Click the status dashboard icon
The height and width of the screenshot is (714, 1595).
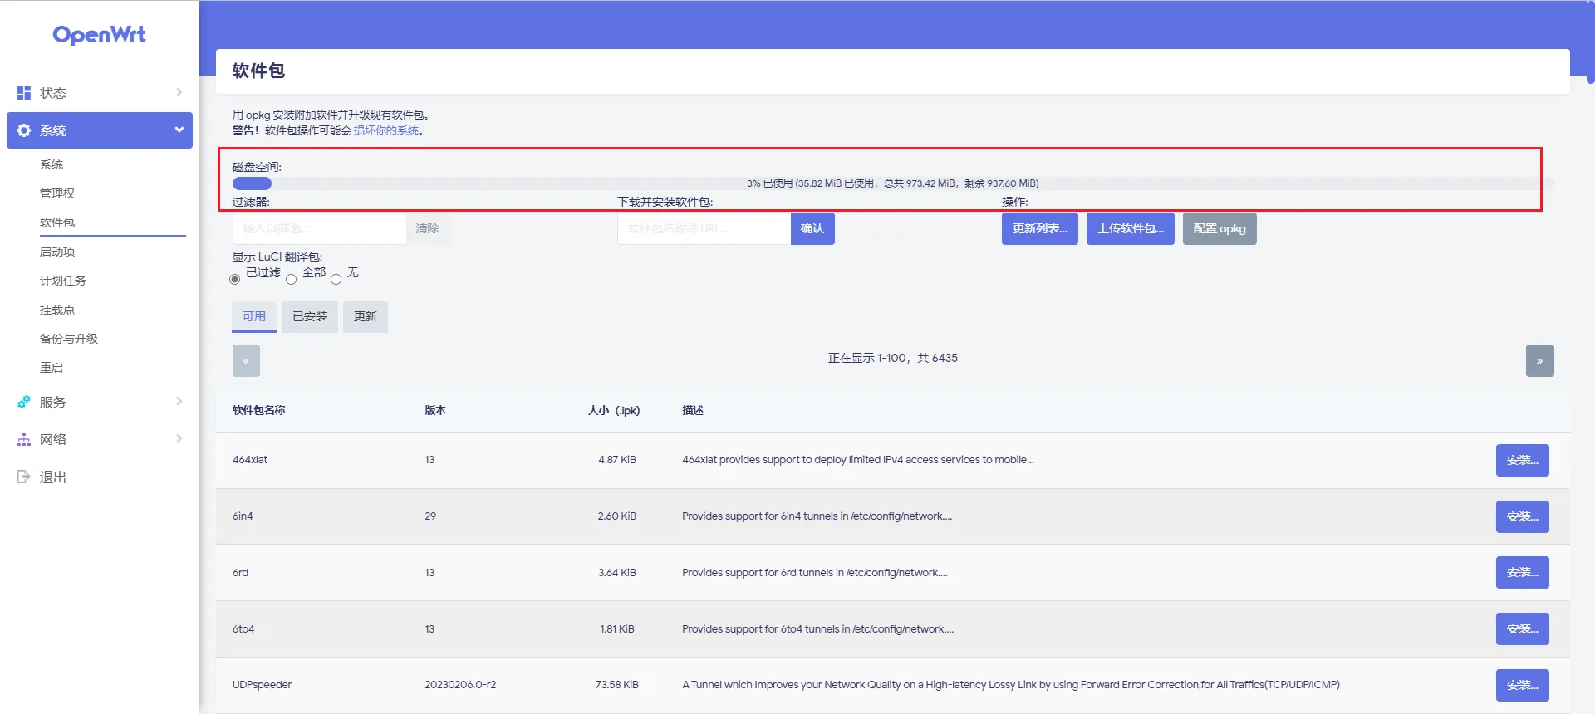click(24, 93)
